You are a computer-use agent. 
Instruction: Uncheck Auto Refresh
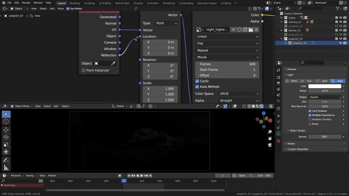point(197,87)
